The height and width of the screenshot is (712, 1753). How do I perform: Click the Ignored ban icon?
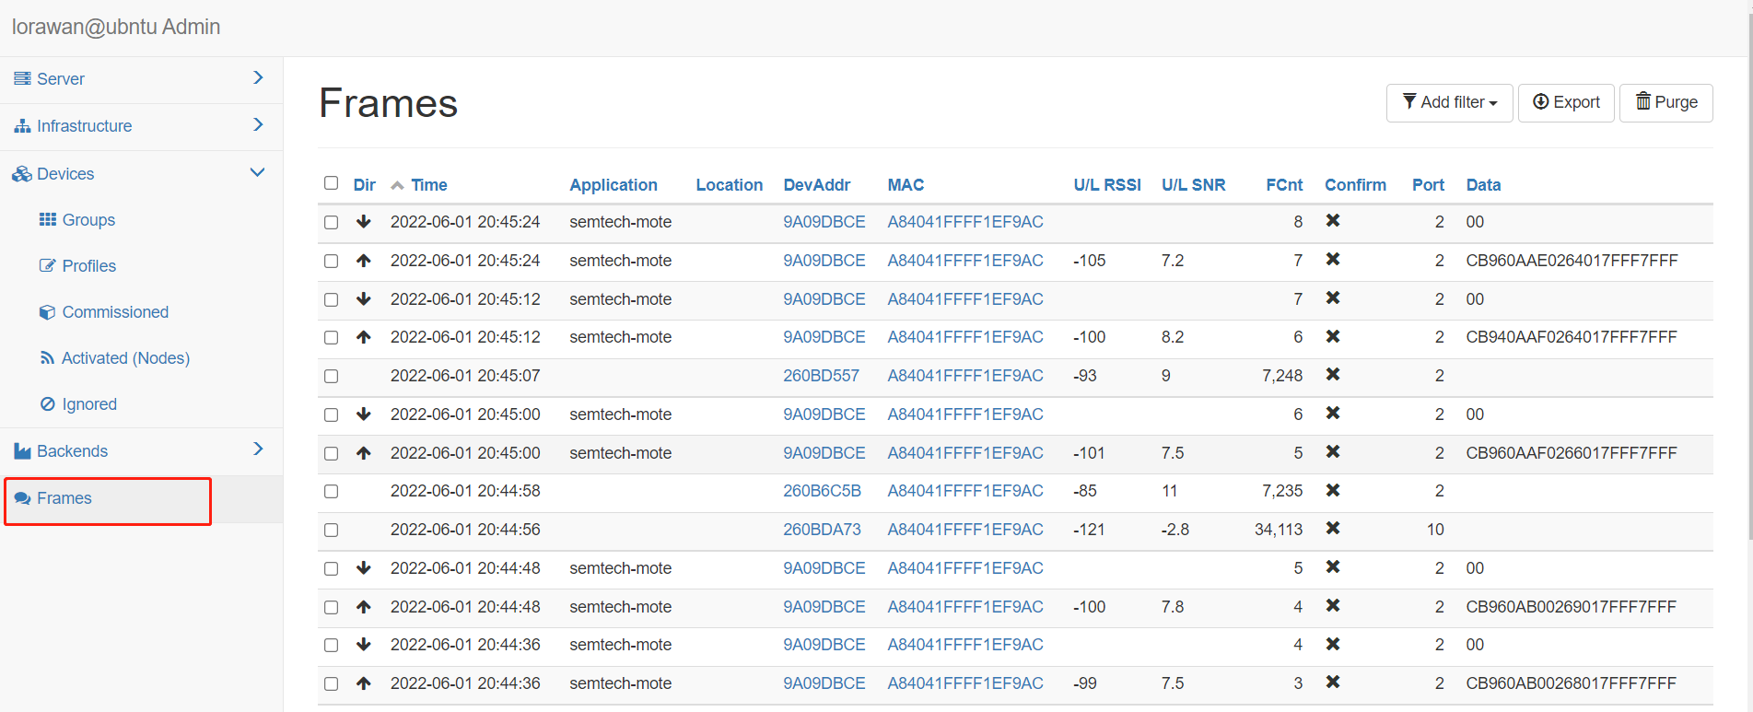48,404
